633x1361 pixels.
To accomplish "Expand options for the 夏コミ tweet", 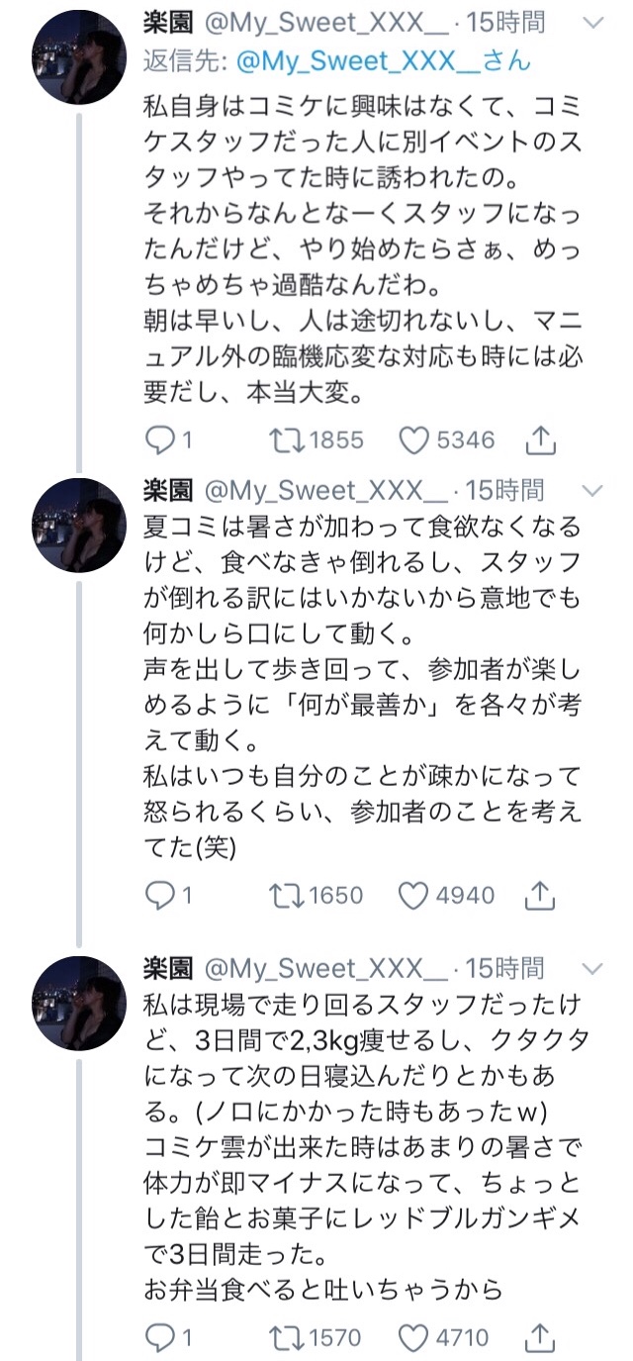I will click(591, 490).
